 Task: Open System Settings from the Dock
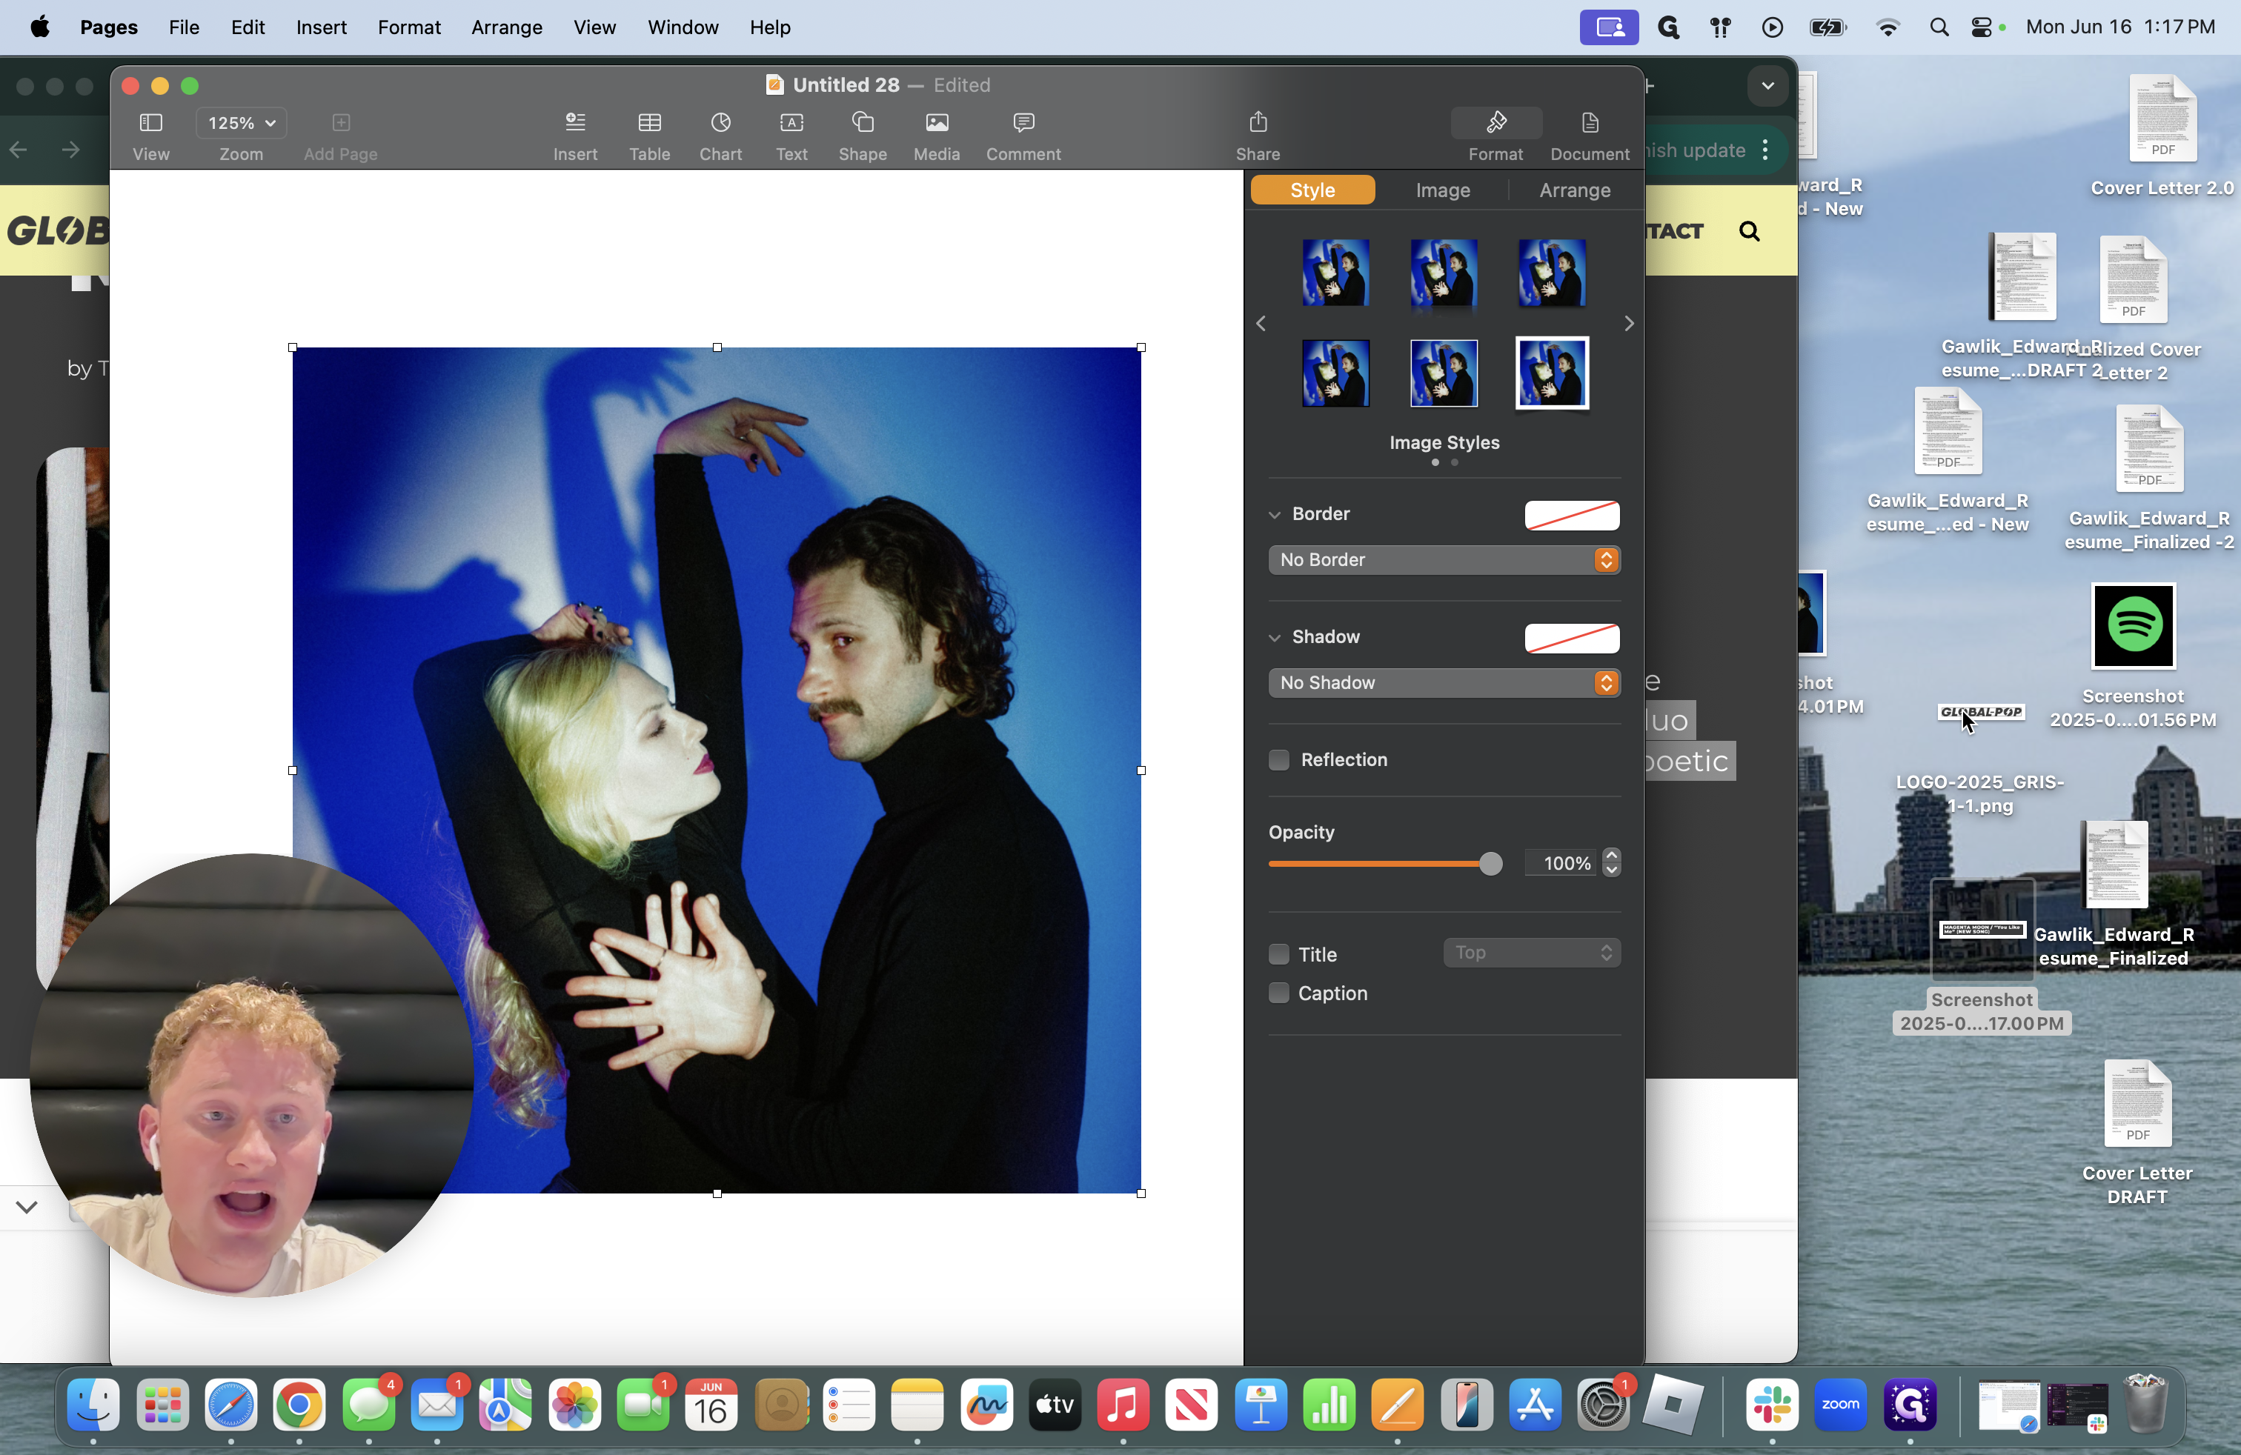[x=1604, y=1405]
